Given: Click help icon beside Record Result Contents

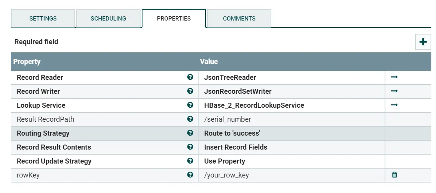Looking at the screenshot, I should (x=190, y=147).
